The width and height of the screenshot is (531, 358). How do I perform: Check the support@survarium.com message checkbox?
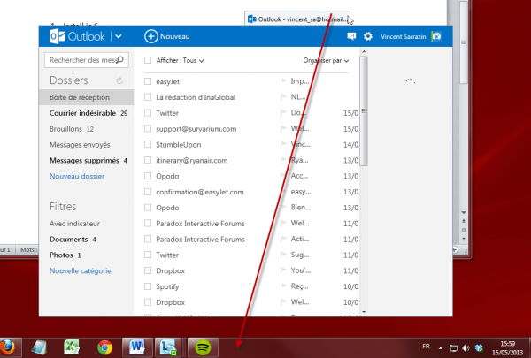[x=148, y=128]
